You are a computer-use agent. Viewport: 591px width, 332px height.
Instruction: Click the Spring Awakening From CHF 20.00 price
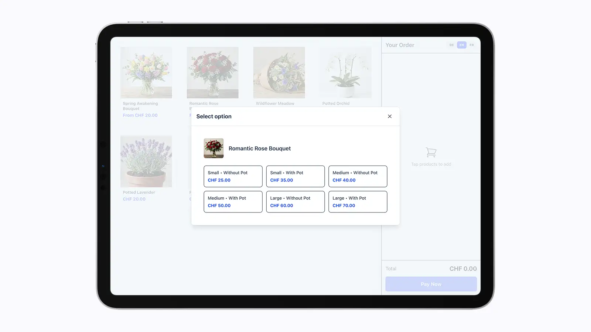tap(140, 115)
